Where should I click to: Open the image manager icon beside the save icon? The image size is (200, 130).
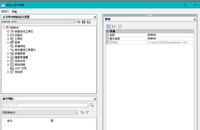[x=89, y=22]
